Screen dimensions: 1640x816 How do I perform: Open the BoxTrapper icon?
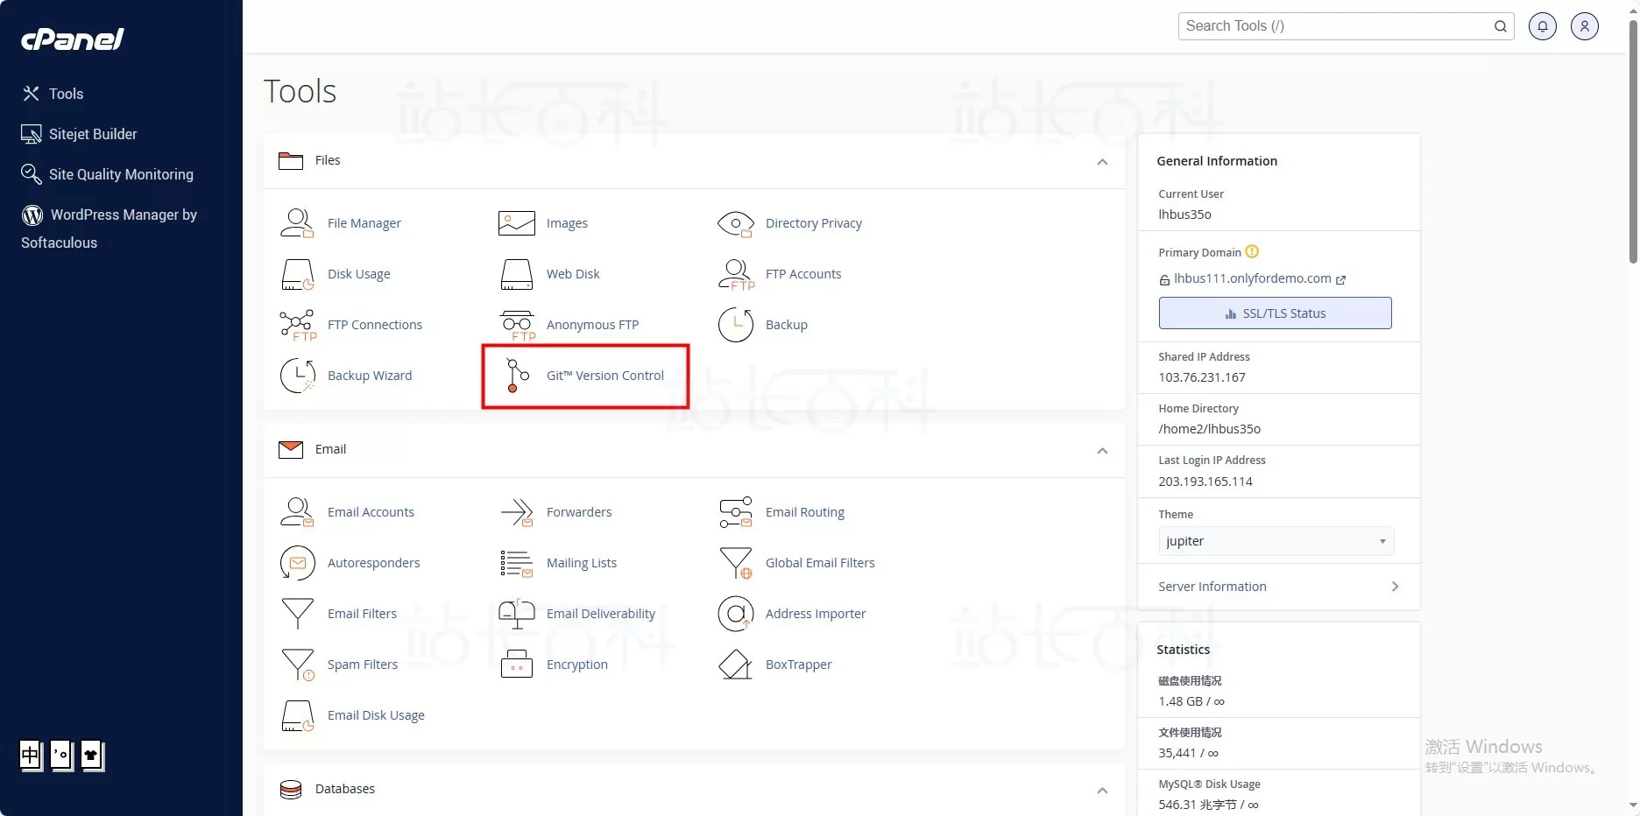(x=735, y=665)
